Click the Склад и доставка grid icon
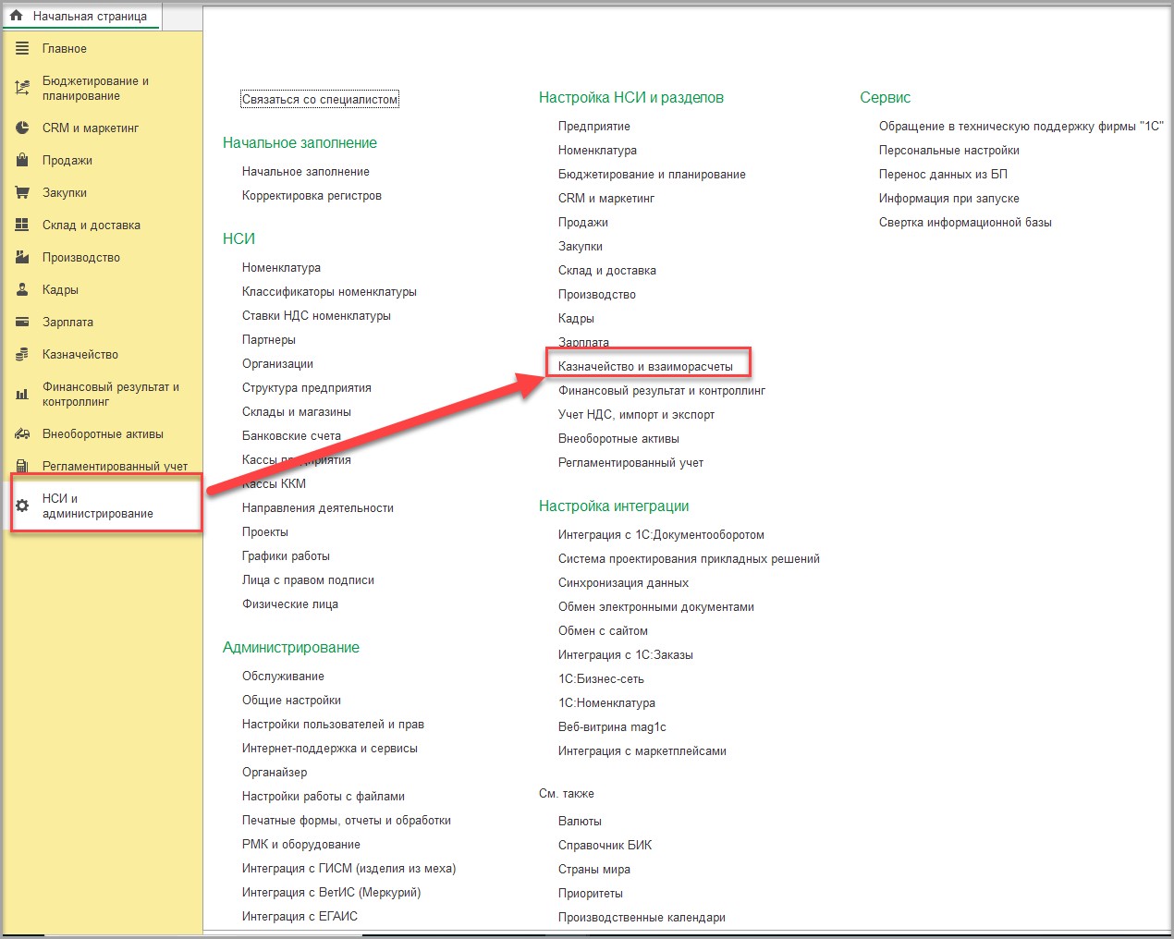This screenshot has height=939, width=1174. [x=22, y=225]
